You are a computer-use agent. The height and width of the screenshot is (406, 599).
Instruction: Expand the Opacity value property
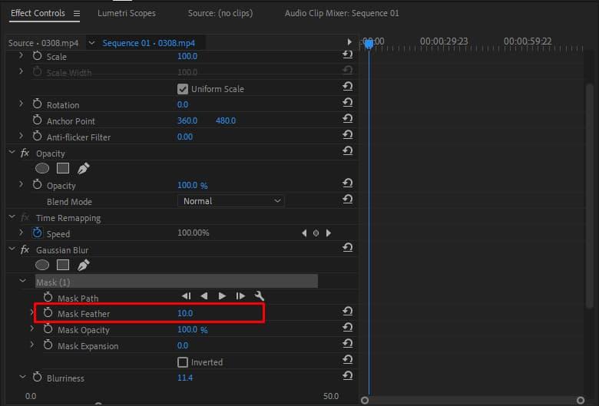[x=21, y=185]
